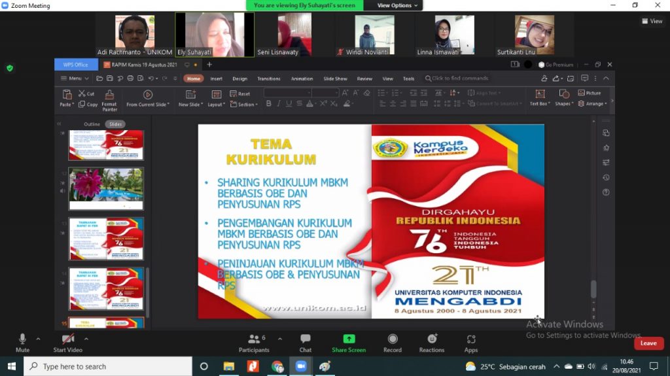Screen dimensions: 670x376
Task: Toggle italic formatting
Action: [279, 103]
